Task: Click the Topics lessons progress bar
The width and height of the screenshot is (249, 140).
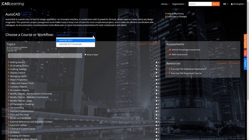Action: pos(45,56)
